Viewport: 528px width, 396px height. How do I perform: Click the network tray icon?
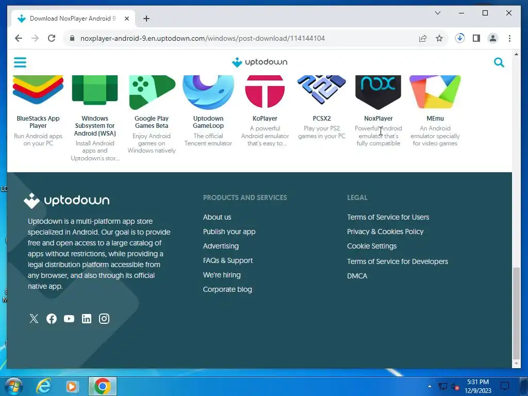tap(442, 386)
